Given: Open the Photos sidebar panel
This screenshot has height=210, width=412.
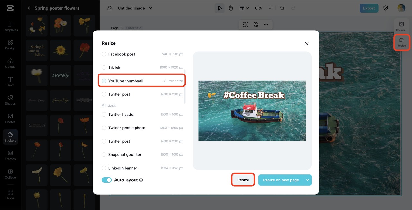Looking at the screenshot, I should (x=10, y=118).
